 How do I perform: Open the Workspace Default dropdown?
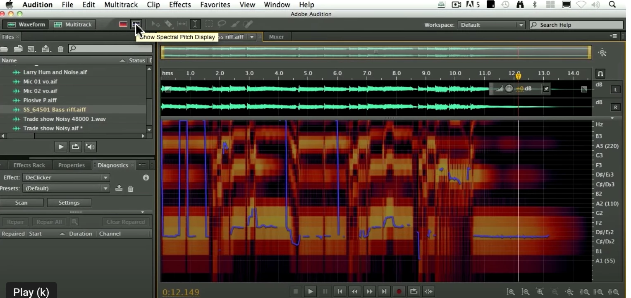[x=491, y=25]
